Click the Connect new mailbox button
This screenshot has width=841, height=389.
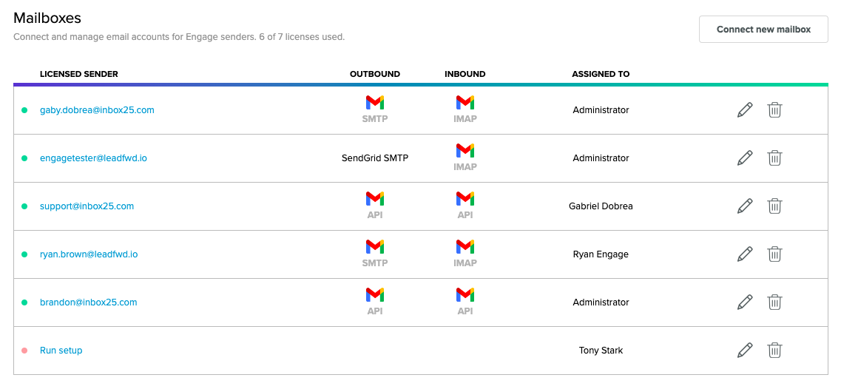(763, 30)
